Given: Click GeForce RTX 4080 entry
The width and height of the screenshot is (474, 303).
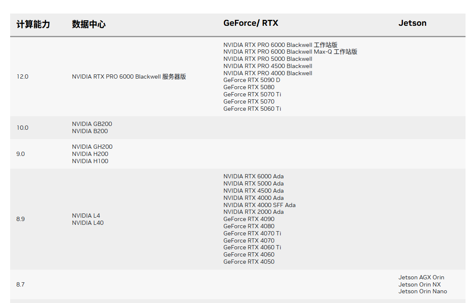Looking at the screenshot, I should [249, 227].
